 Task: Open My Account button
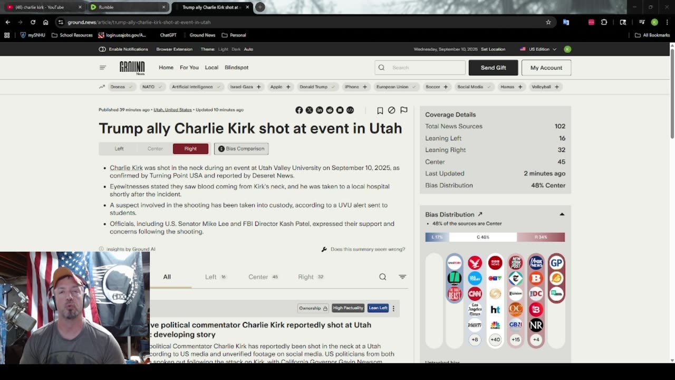tap(546, 68)
